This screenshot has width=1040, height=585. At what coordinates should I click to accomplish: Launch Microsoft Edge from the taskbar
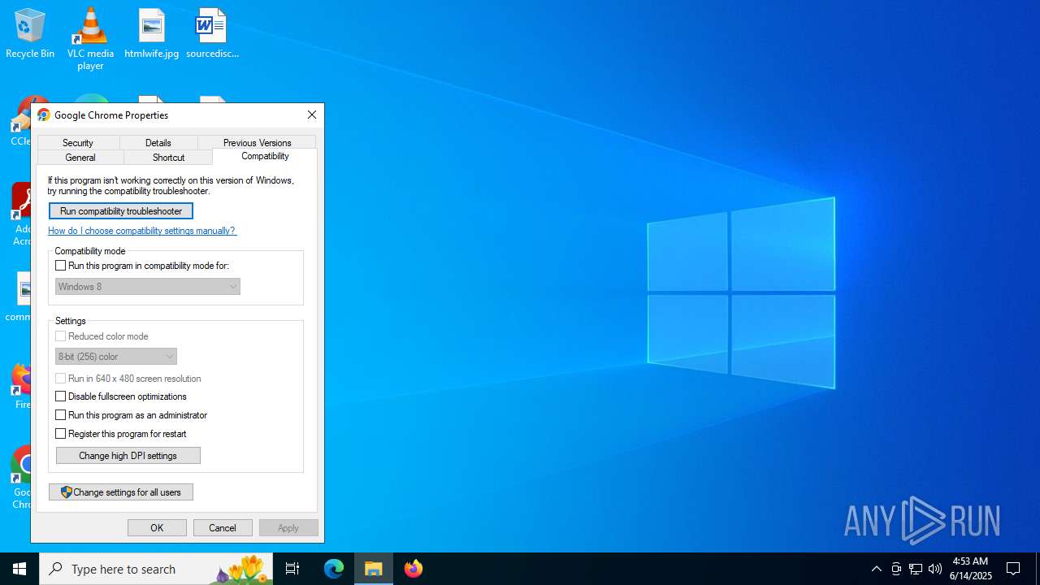[x=334, y=569]
